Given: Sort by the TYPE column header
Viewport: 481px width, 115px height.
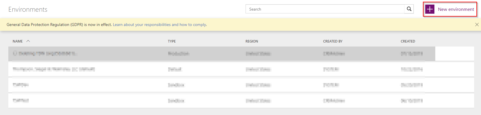Looking at the screenshot, I should click(172, 41).
